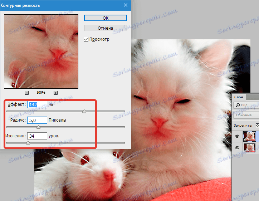Cancel with the Отмена button
Image resolution: width=259 pixels, height=201 pixels.
(x=106, y=28)
